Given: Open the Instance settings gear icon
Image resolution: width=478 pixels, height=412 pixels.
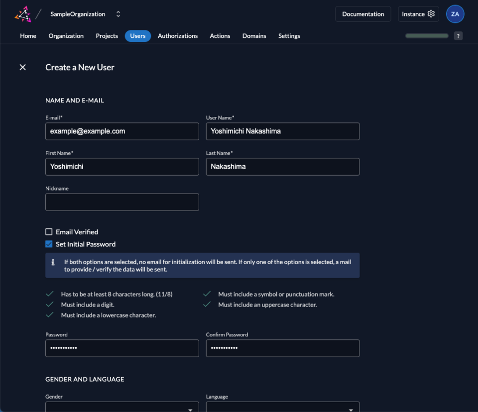Looking at the screenshot, I should point(431,13).
